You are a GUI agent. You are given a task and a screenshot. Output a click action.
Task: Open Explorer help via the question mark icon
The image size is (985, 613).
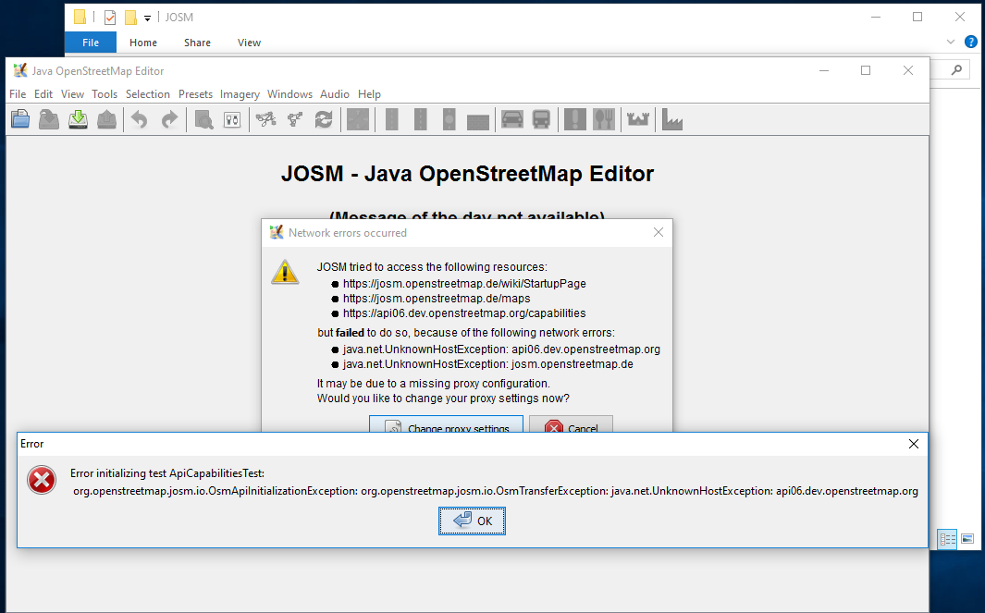point(970,42)
